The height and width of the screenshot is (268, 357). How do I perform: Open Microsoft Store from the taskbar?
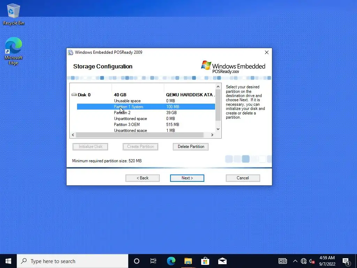[x=205, y=261]
